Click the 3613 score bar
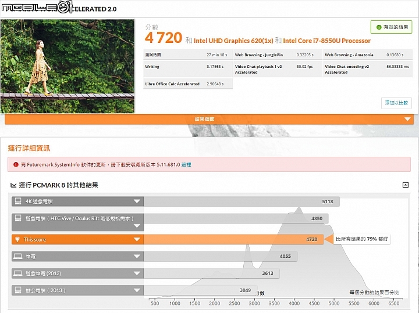419x313 pixels. [x=212, y=274]
